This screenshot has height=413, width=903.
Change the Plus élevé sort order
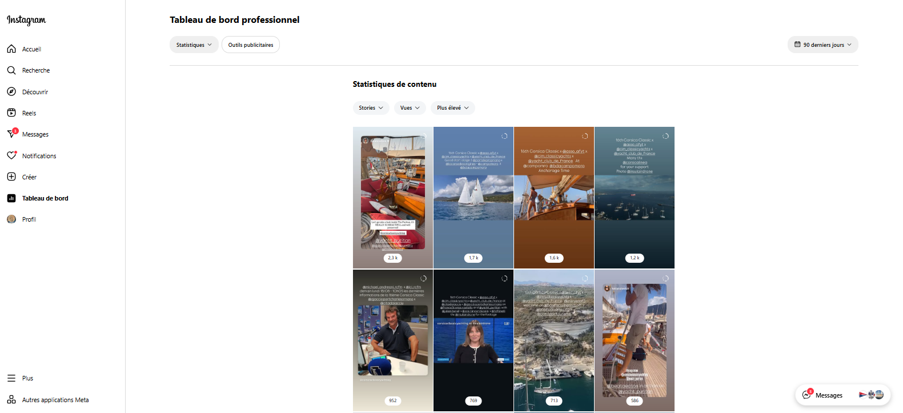(452, 108)
